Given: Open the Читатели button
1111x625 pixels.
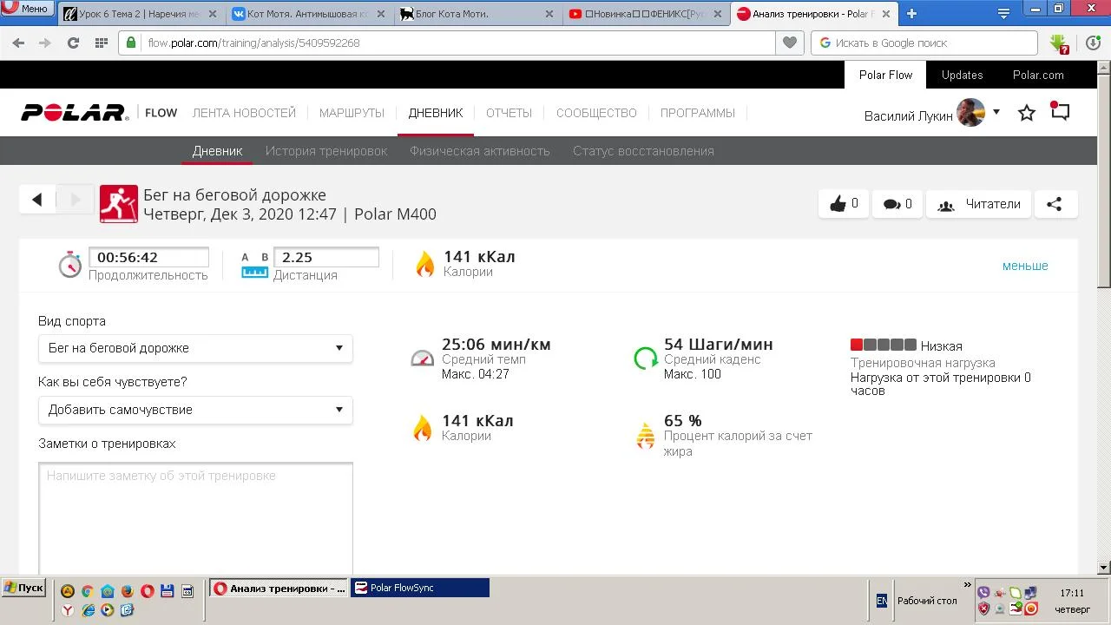Looking at the screenshot, I should 979,204.
